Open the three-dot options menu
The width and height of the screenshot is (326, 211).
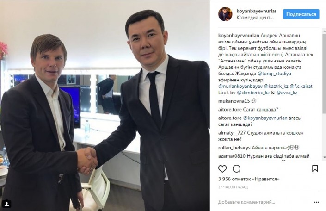tap(316, 202)
